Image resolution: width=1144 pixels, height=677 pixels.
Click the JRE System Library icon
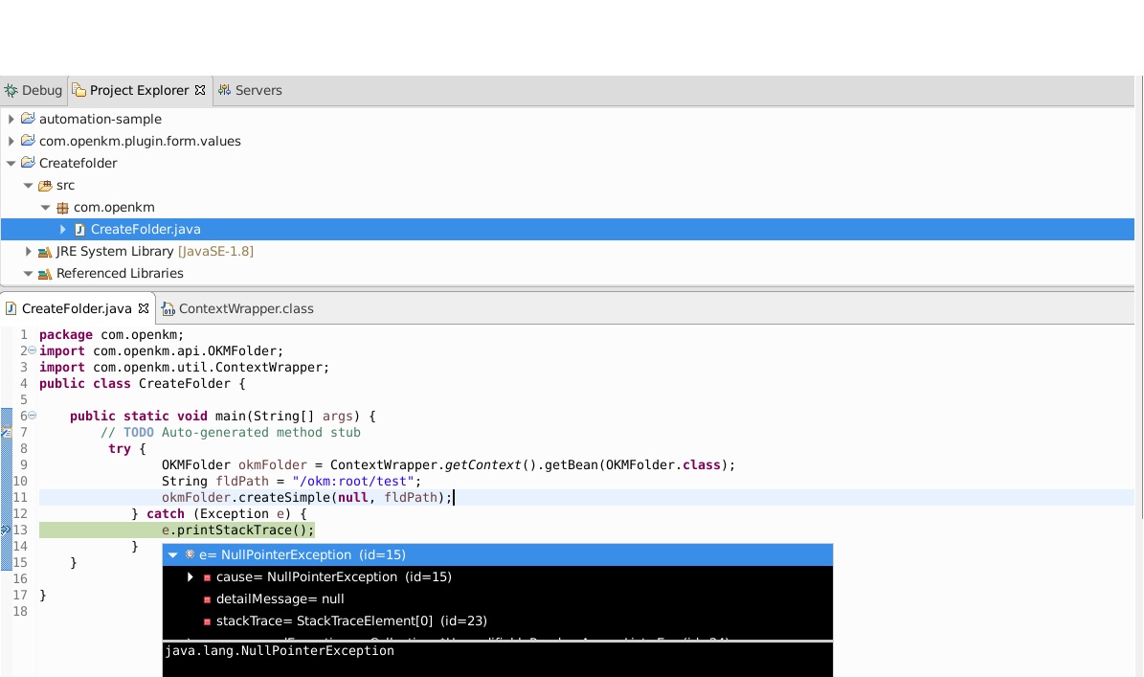pyautogui.click(x=44, y=251)
